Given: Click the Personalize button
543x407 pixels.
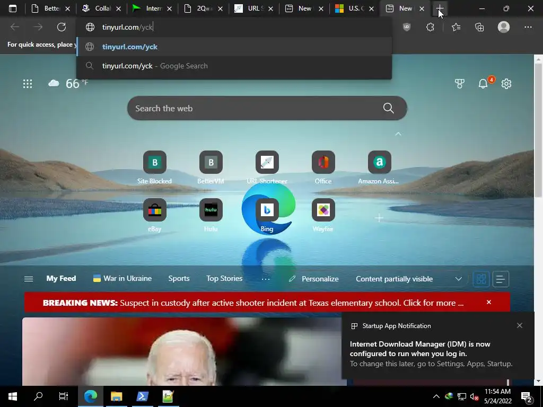Looking at the screenshot, I should [x=314, y=279].
